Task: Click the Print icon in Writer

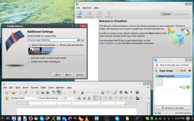Action: click(x=43, y=92)
